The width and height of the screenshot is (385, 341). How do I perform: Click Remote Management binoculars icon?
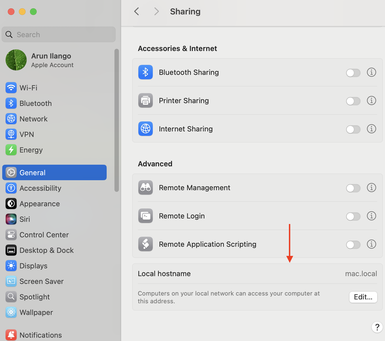(146, 187)
